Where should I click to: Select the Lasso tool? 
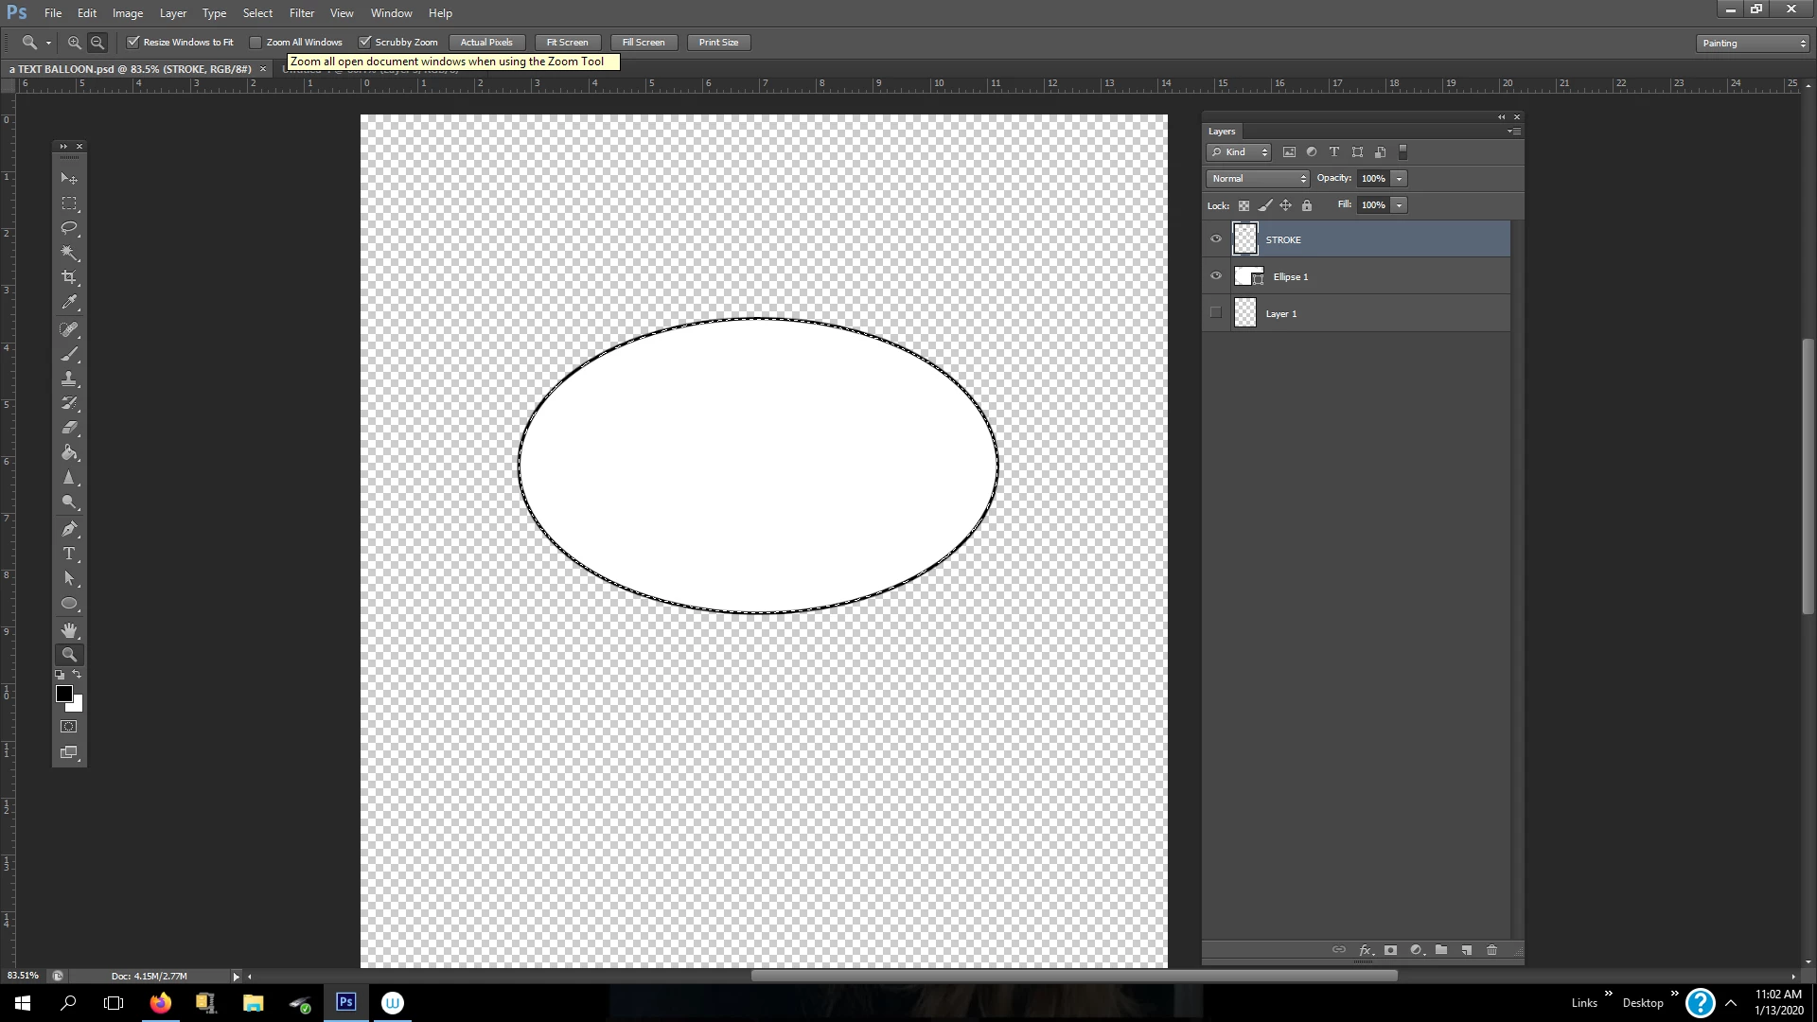69,228
